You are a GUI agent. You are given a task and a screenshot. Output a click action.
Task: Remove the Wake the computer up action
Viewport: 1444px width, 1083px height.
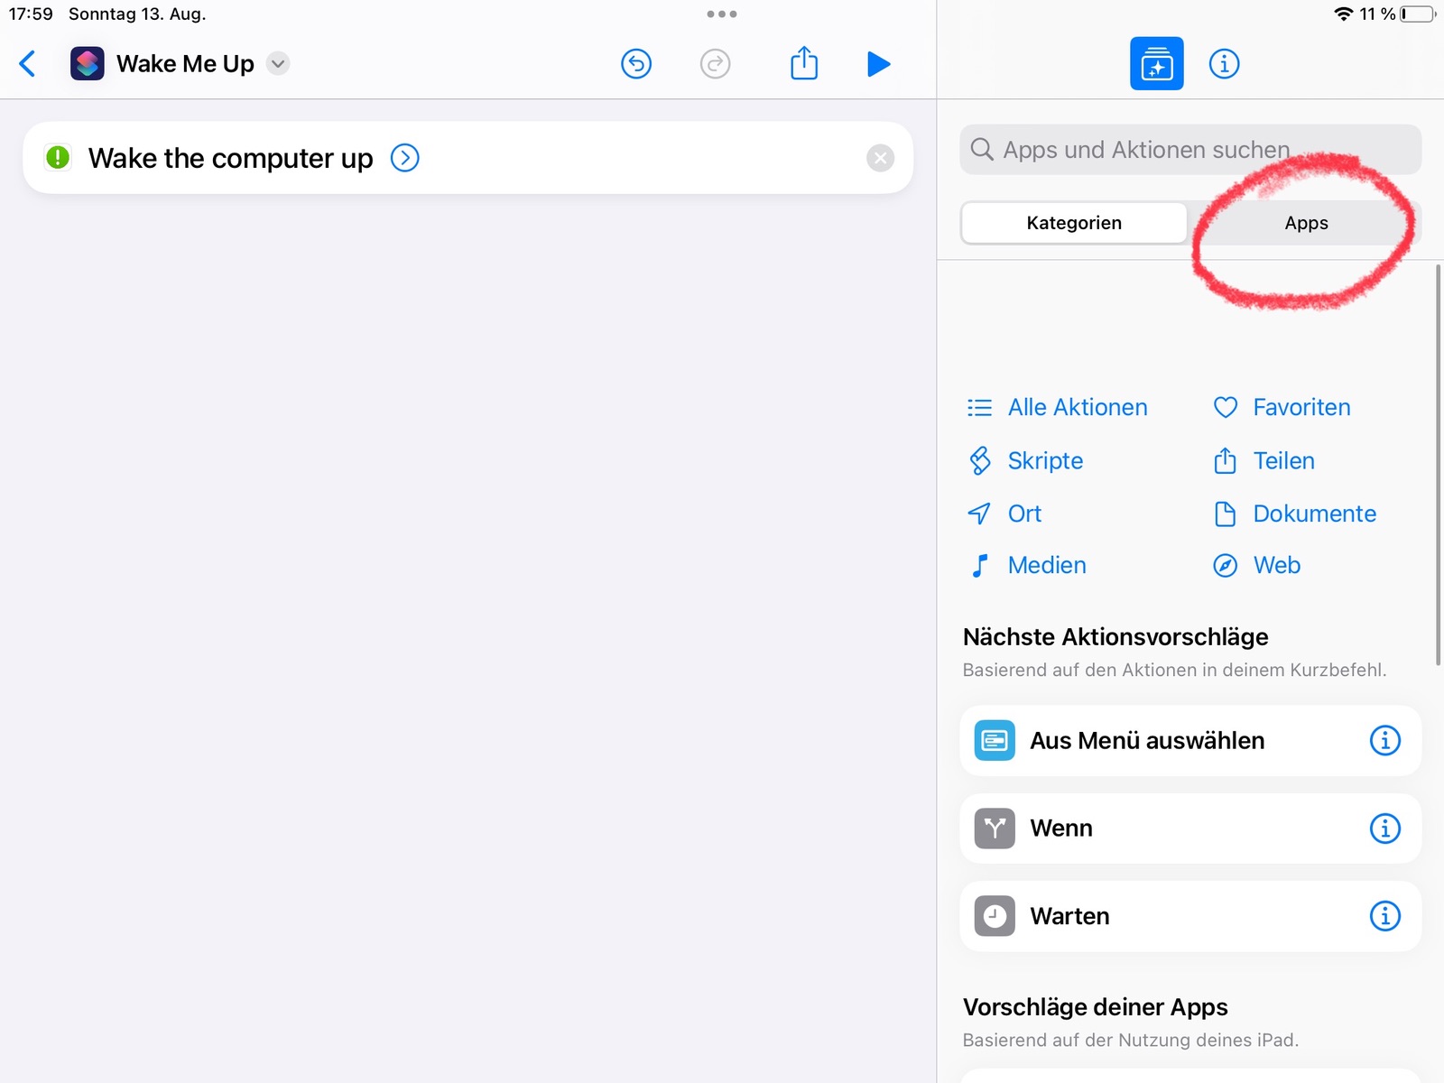[x=880, y=158]
